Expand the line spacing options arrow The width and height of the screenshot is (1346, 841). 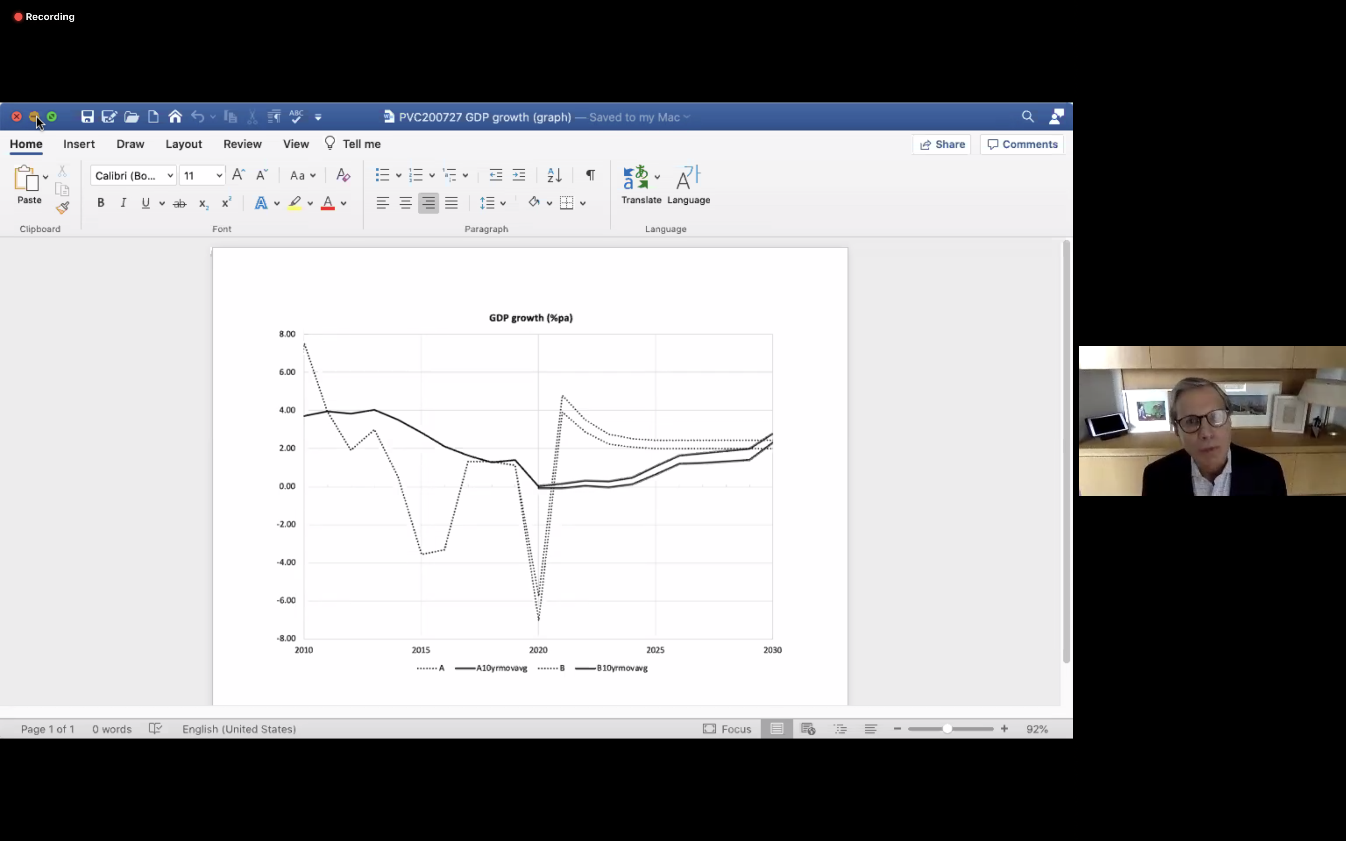[503, 203]
